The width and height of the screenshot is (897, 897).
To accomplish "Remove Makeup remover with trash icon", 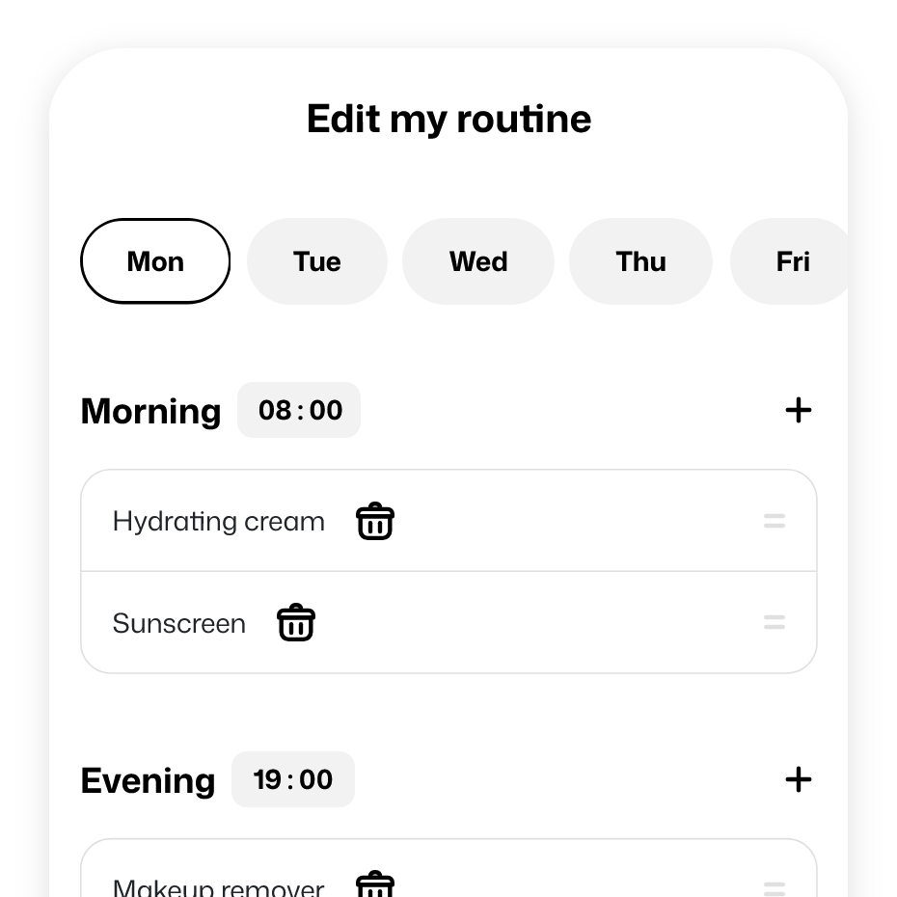I will 375,885.
